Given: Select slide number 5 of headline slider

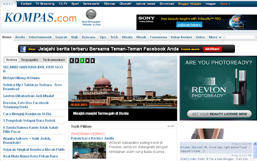Looking at the screenshot, I should [x=93, y=61].
